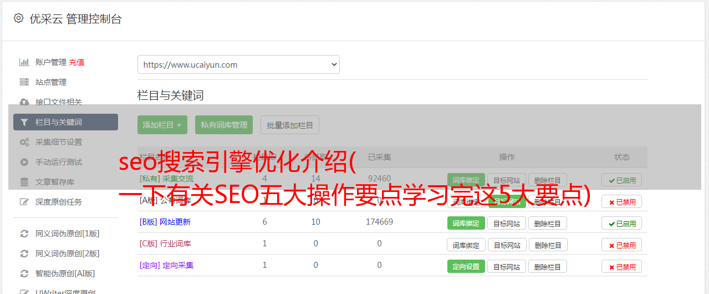Open 私有词库管理

224,125
